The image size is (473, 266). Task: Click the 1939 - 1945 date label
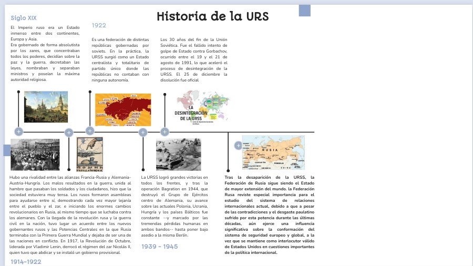pyautogui.click(x=160, y=247)
